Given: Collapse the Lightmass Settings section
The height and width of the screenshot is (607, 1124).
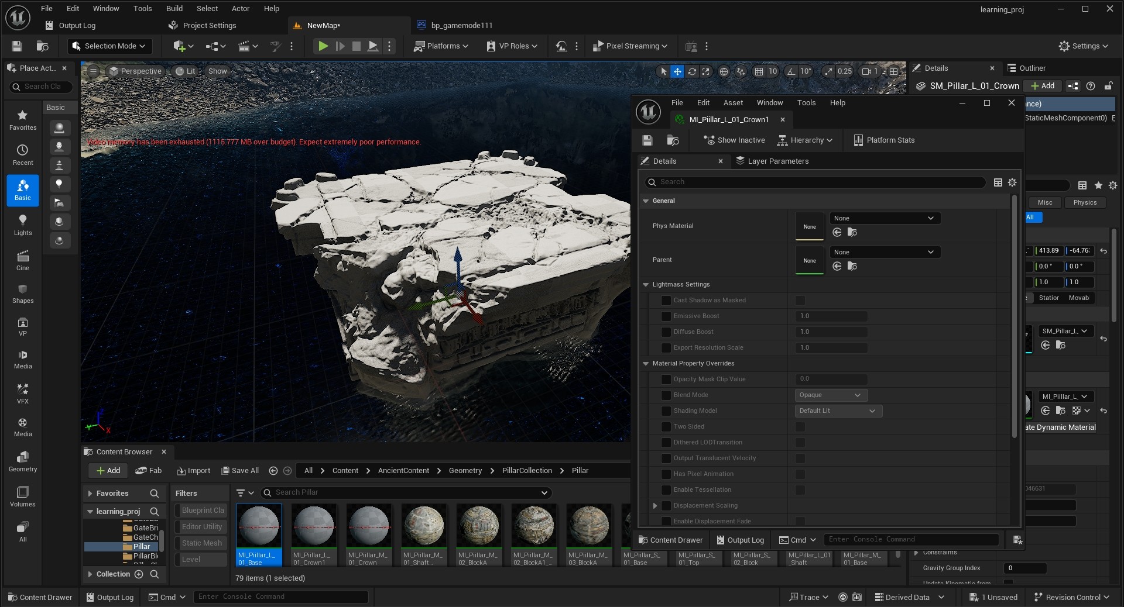Looking at the screenshot, I should pyautogui.click(x=646, y=285).
